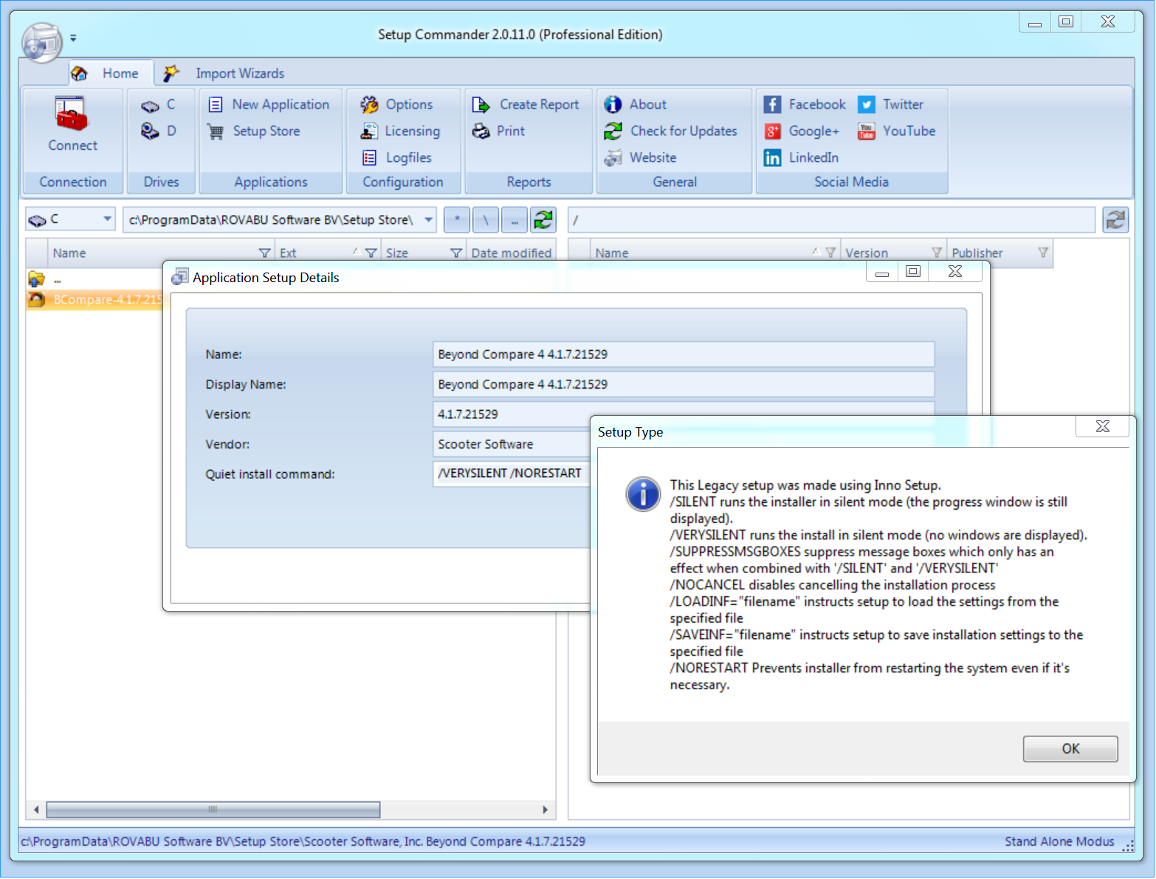This screenshot has height=879, width=1156.
Task: Click the Stand Alone Modus status text
Action: 1059,841
